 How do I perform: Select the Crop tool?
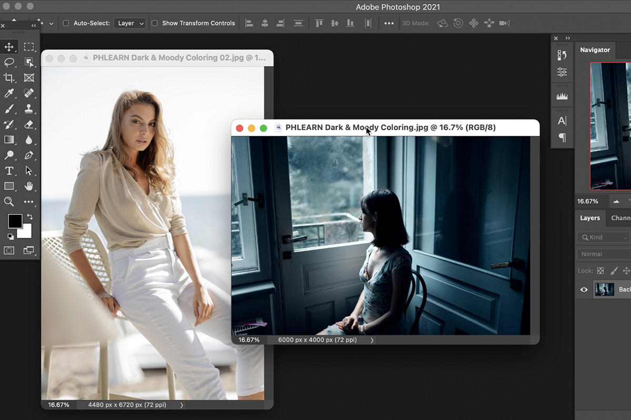point(9,78)
